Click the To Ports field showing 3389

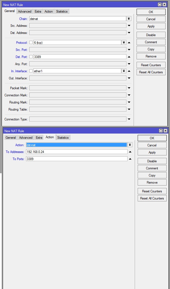click(77, 159)
